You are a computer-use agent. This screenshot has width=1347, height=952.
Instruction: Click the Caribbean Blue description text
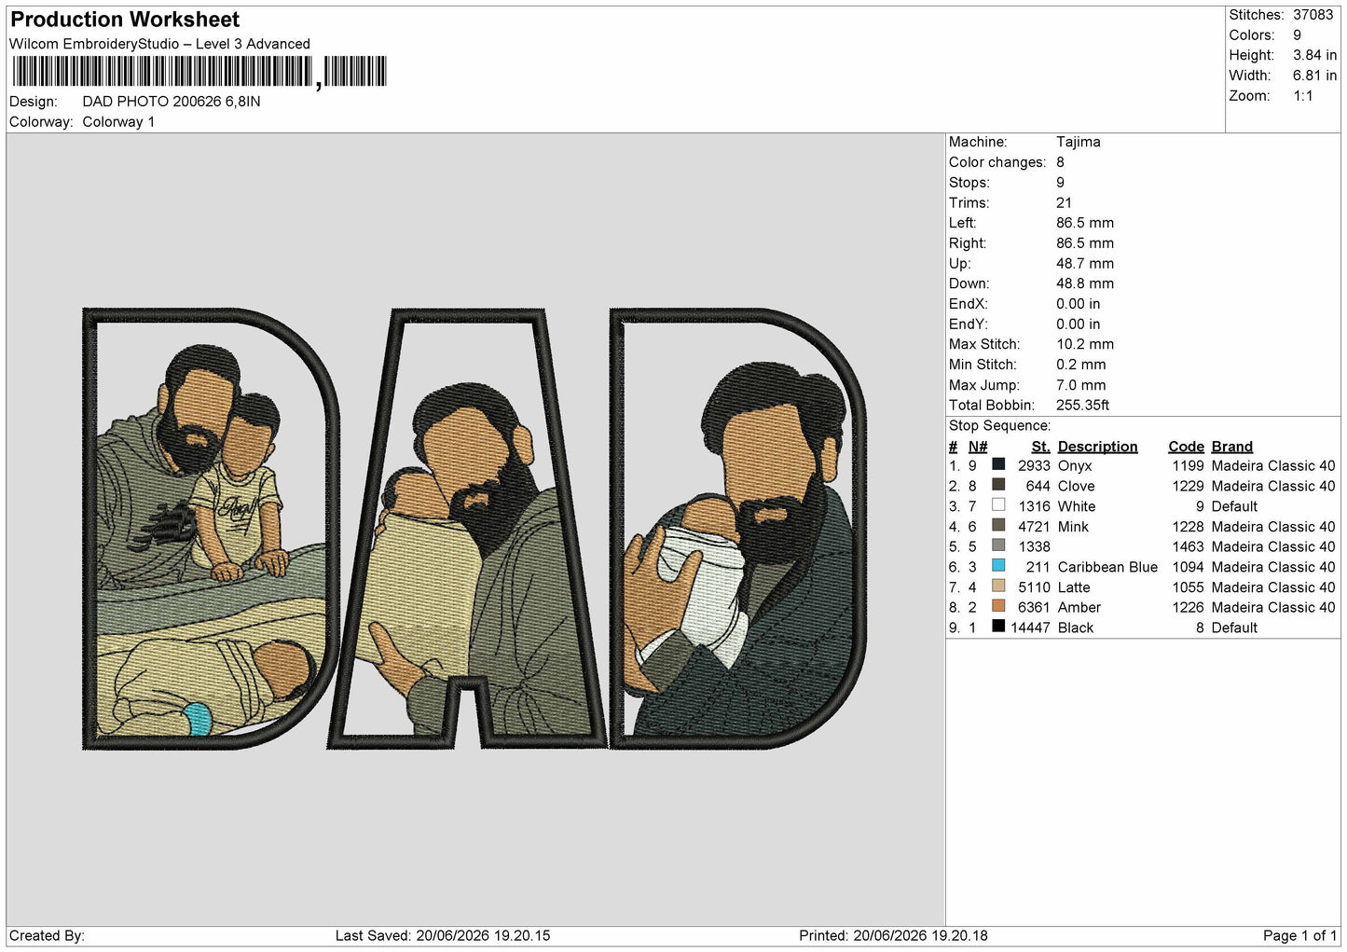point(1107,567)
